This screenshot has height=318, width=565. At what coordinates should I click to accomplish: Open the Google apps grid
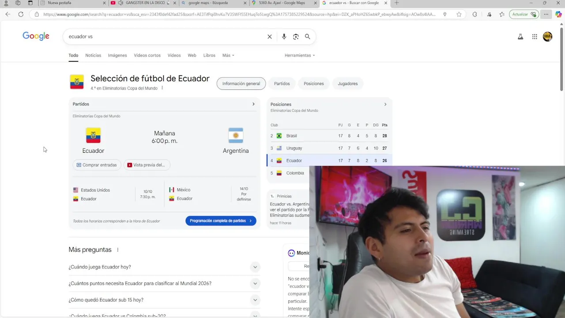point(535,37)
